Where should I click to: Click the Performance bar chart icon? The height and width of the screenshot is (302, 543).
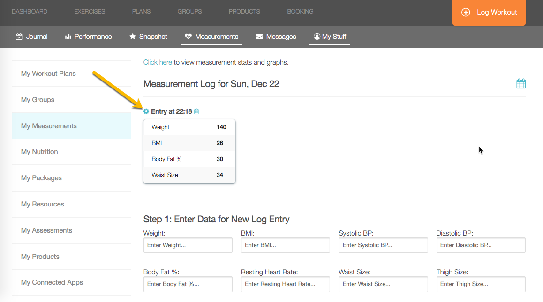(68, 37)
